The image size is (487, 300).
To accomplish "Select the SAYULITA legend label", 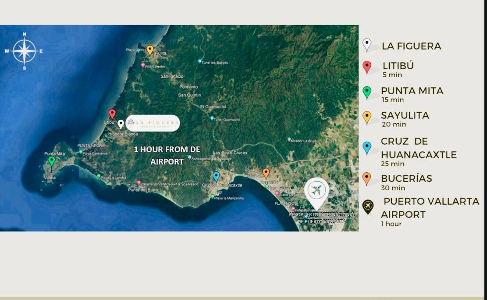I will click(405, 116).
